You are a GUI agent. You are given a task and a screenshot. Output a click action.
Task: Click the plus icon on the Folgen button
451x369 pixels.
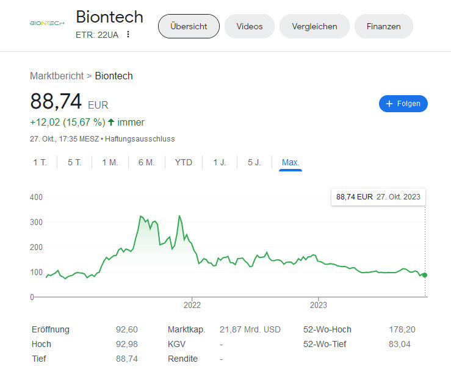[x=389, y=104]
